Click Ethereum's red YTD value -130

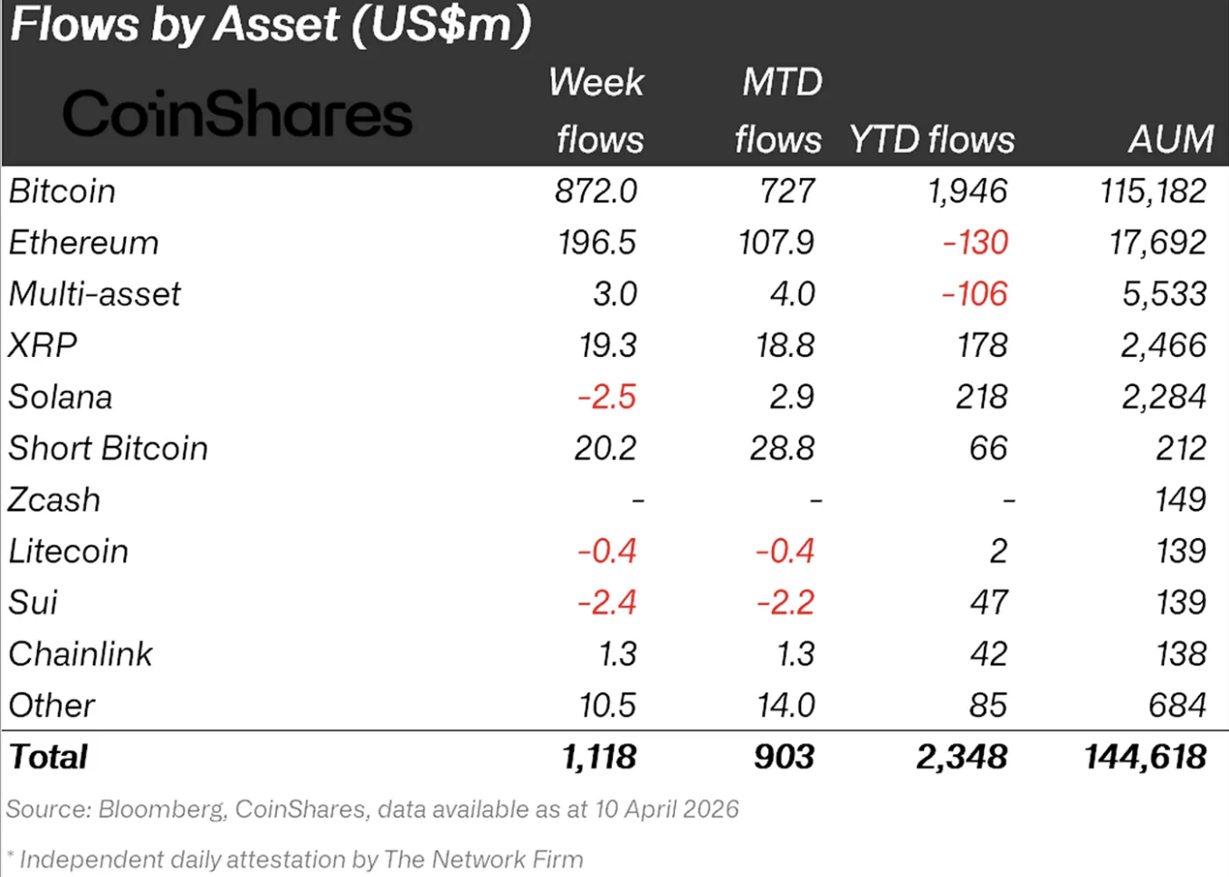click(975, 243)
